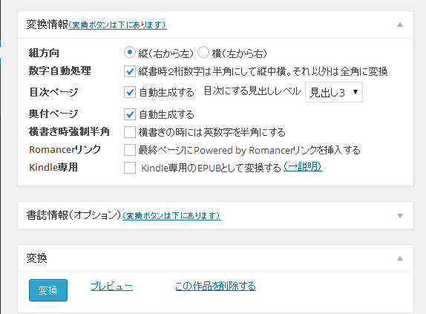
Task: Uncheck the 数字自動処理 checkbox
Action: point(130,71)
